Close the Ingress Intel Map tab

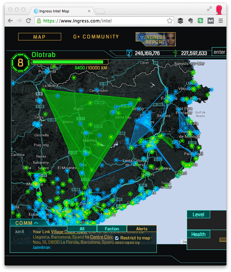(x=89, y=11)
